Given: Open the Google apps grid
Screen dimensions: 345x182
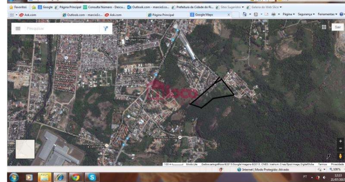Looking at the screenshot, I should tap(324, 27).
